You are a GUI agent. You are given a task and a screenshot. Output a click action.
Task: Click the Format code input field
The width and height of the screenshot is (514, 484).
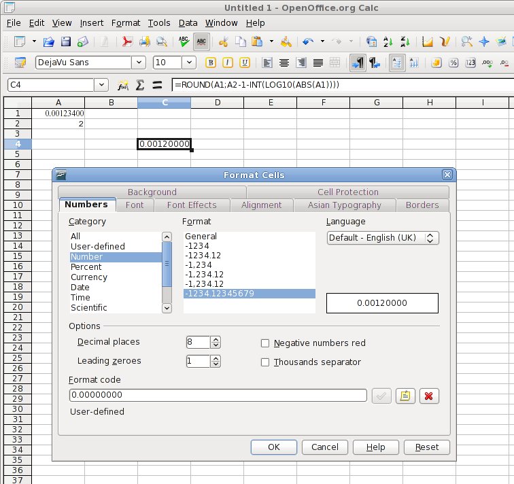pyautogui.click(x=218, y=395)
